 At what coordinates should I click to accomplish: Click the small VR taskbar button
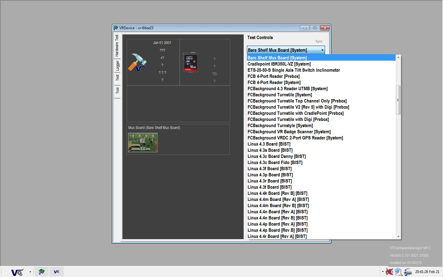[x=57, y=272]
